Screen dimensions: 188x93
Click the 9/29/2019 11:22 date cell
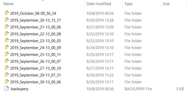coord(100,75)
